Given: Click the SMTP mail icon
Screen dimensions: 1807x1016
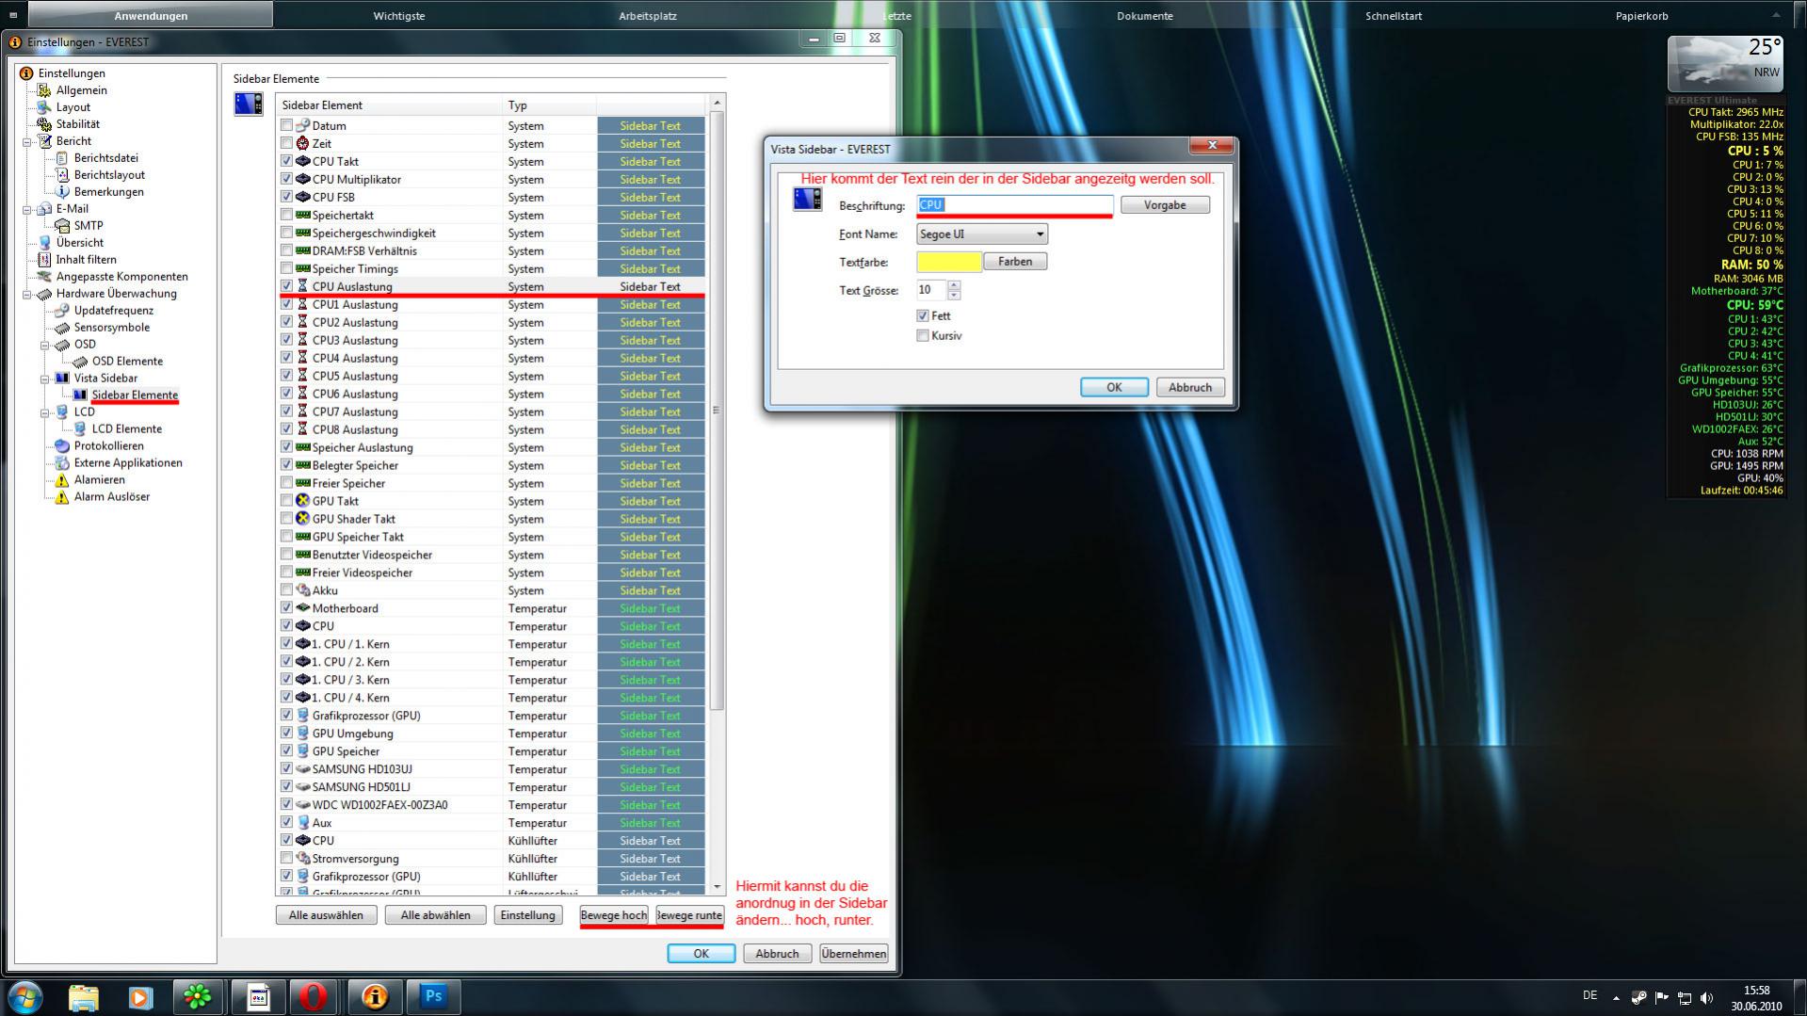Looking at the screenshot, I should click(62, 226).
